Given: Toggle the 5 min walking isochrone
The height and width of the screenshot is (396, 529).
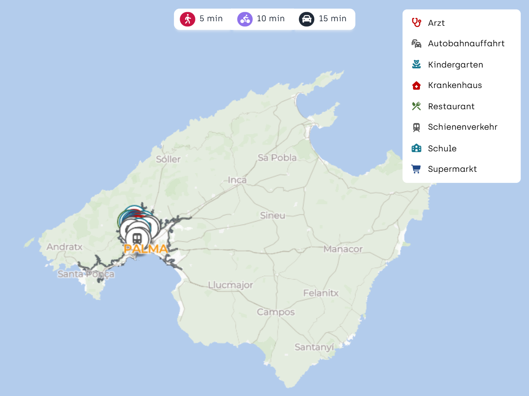Looking at the screenshot, I should coord(202,19).
